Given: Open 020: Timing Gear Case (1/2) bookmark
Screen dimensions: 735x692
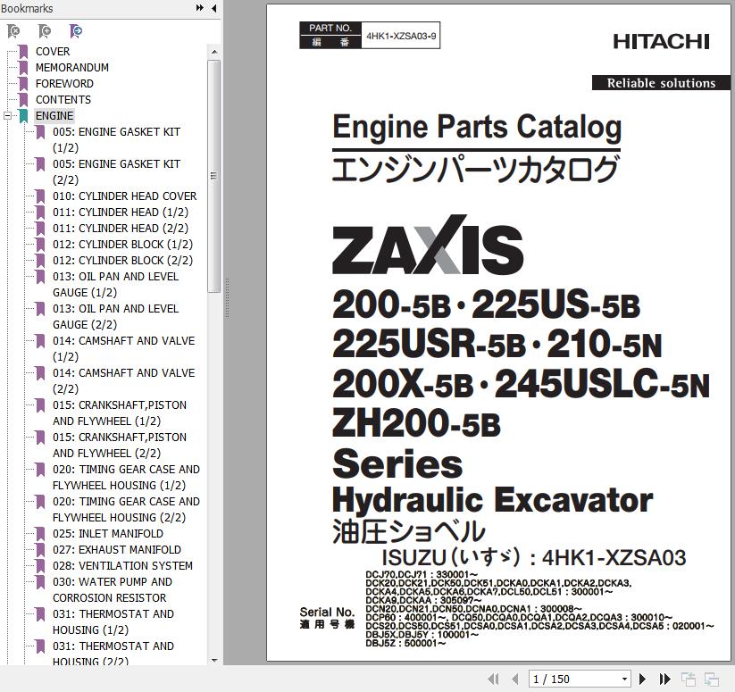Looking at the screenshot, I should pyautogui.click(x=126, y=477).
